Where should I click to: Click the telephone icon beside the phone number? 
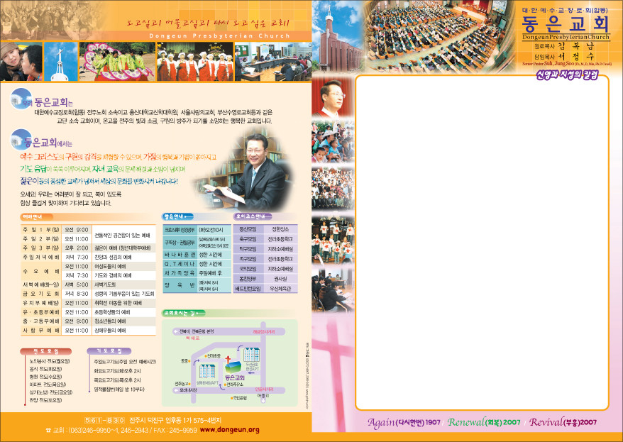pos(48,430)
